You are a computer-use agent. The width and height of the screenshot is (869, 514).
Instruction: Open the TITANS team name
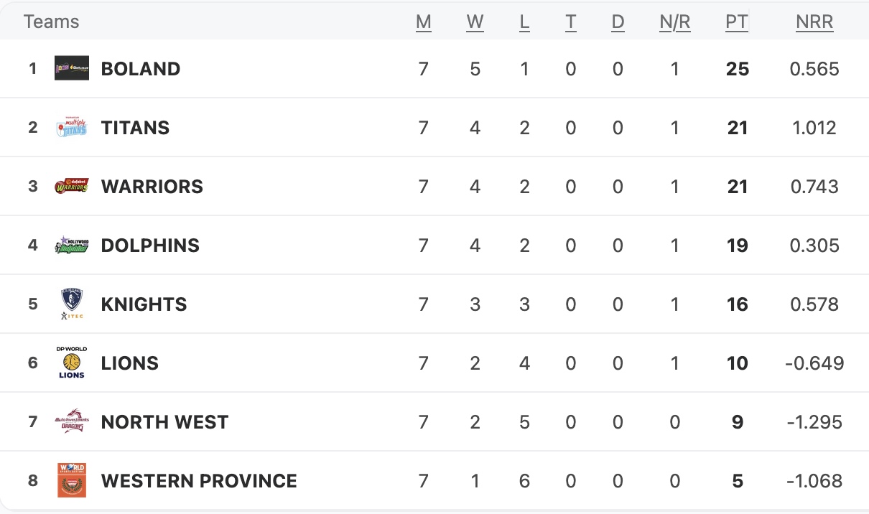[135, 128]
